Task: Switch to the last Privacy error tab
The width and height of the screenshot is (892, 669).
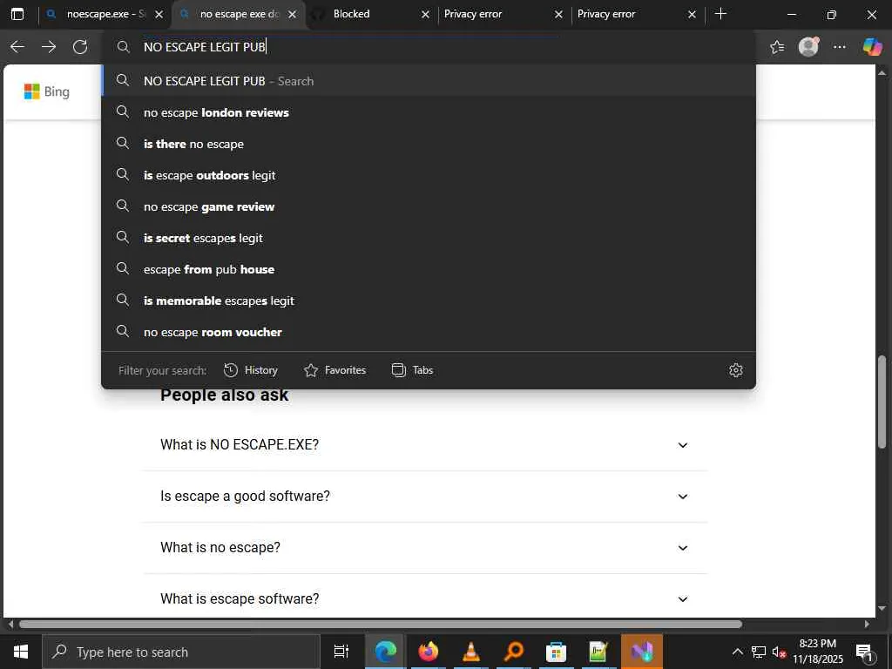Action: [x=631, y=14]
